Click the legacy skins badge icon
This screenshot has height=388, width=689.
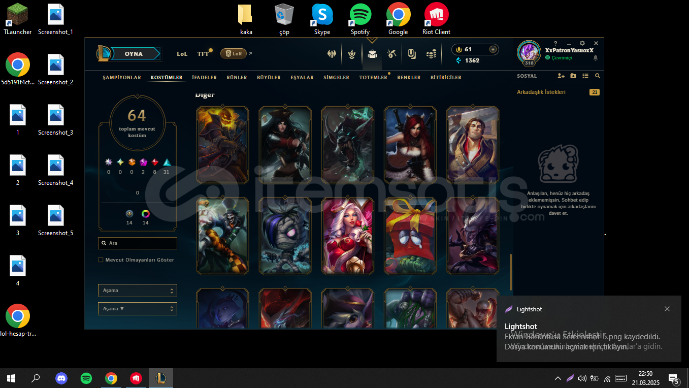click(x=129, y=214)
